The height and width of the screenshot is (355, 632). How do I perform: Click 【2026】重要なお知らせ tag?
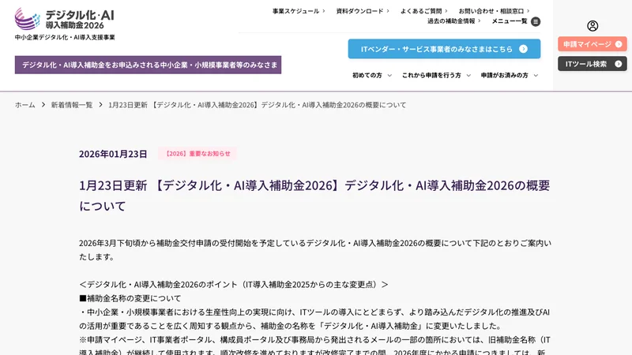point(197,153)
